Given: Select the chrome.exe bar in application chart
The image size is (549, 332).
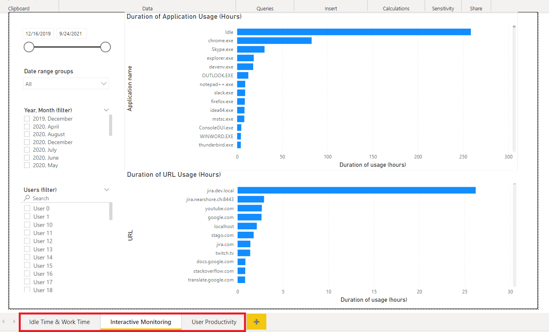Looking at the screenshot, I should coord(274,41).
